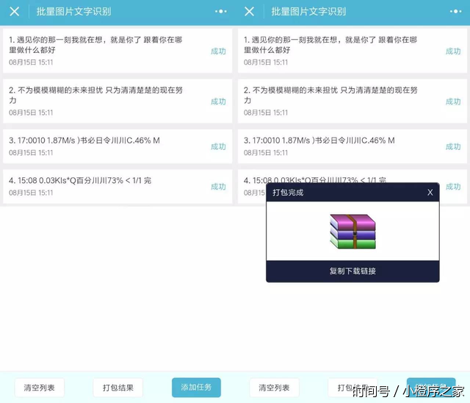Open result 3 17:0010 1.87M/s on the screen without the dialog
Screen dimensions: 470x403
117,146
